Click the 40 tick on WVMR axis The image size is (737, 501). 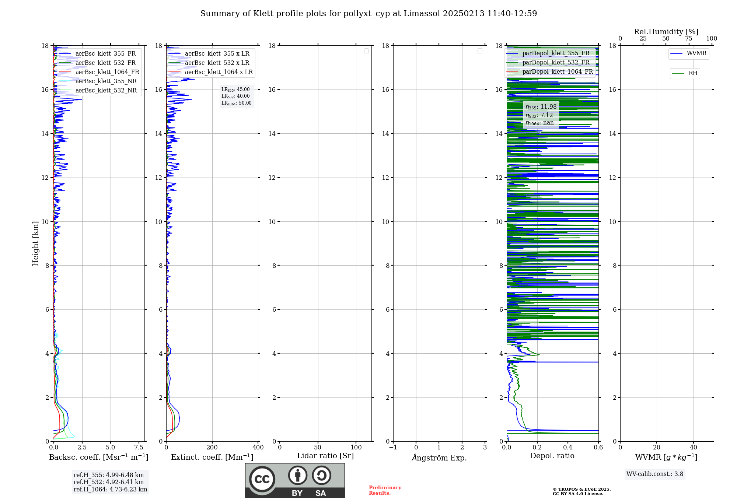[x=694, y=447]
